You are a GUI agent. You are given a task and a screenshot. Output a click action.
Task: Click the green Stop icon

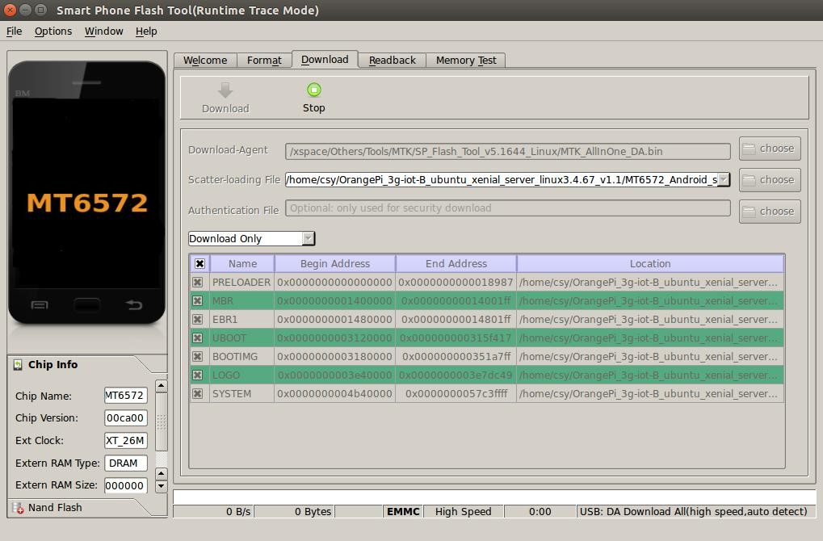(x=314, y=90)
